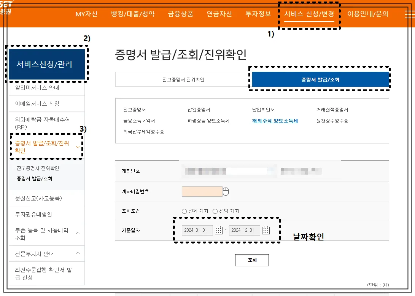Collapse the 전문투자자 안내 section
The width and height of the screenshot is (415, 296).
[x=78, y=253]
